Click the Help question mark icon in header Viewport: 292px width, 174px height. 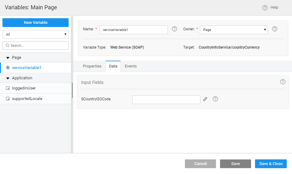click(265, 7)
